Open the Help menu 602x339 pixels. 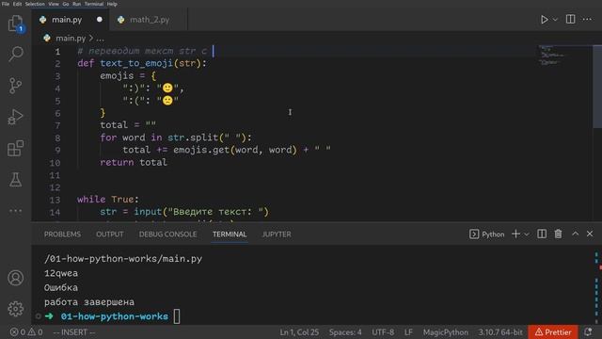tap(112, 4)
